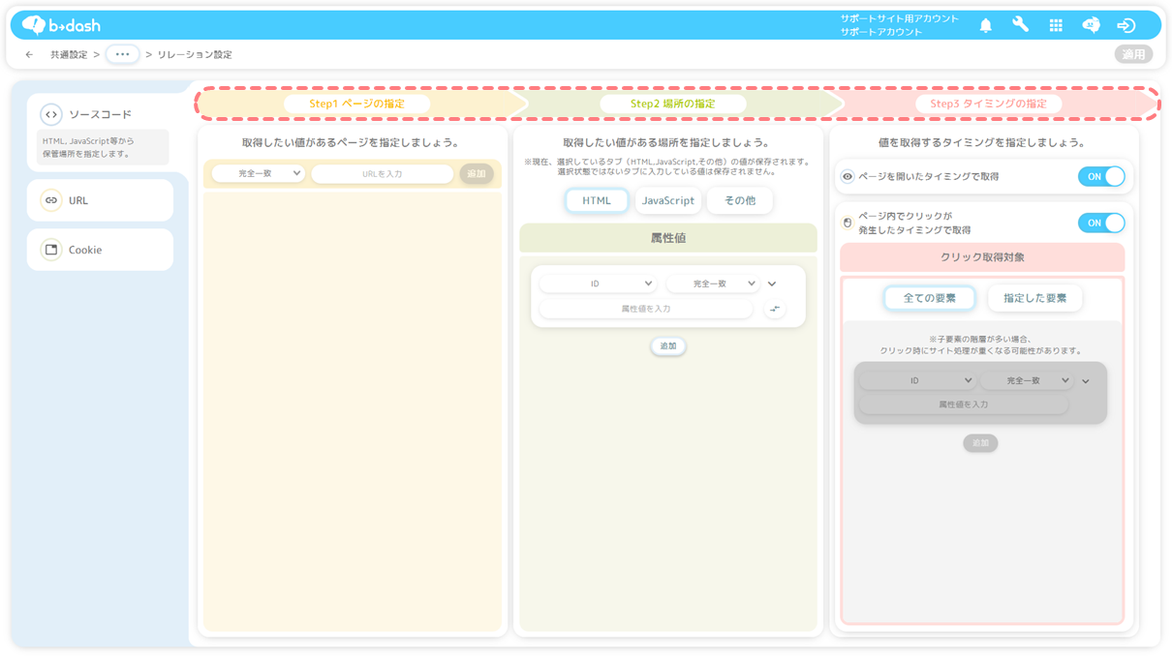Image resolution: width=1172 pixels, height=658 pixels.
Task: Expand the breadcrumb ellipsis button
Action: coord(122,55)
